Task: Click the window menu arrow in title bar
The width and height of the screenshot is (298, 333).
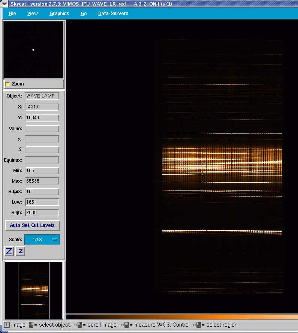Action: (x=4, y=4)
